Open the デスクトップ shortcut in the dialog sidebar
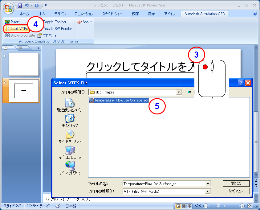The image size is (260, 210). (70, 120)
